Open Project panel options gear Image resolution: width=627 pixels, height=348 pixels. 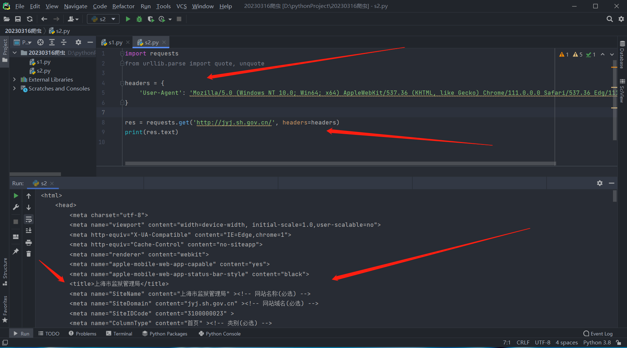78,42
